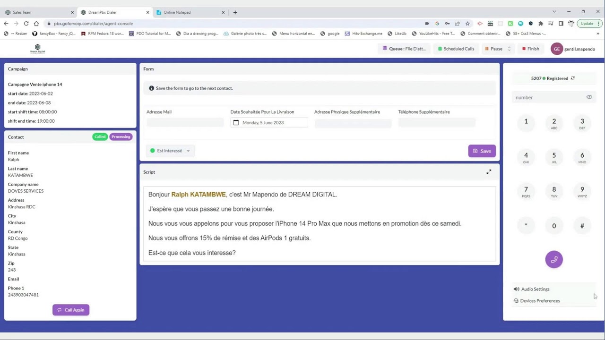
Task: Dial digit 9 WXYZ on the keypad
Action: [x=582, y=191]
